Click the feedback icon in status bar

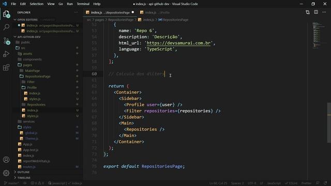318,183
